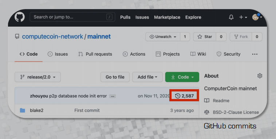This screenshot has height=139, width=276.
Task: Open the About settings gear
Action: [x=260, y=76]
